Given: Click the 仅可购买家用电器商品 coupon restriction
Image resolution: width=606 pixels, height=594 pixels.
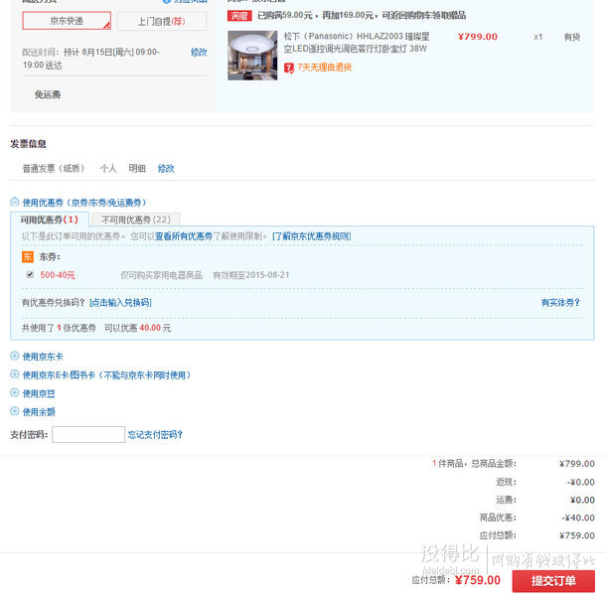Looking at the screenshot, I should pos(161,275).
